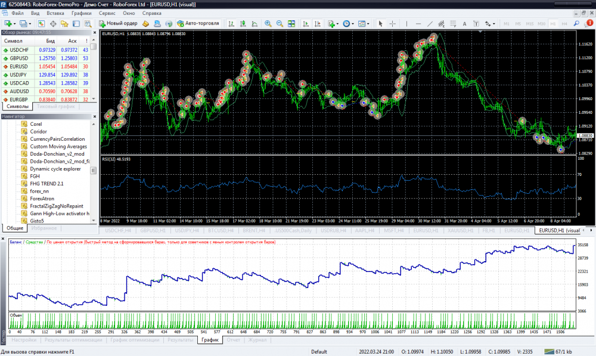Switch chart to Bar Chart mode
The width and height of the screenshot is (596, 356).
(231, 24)
